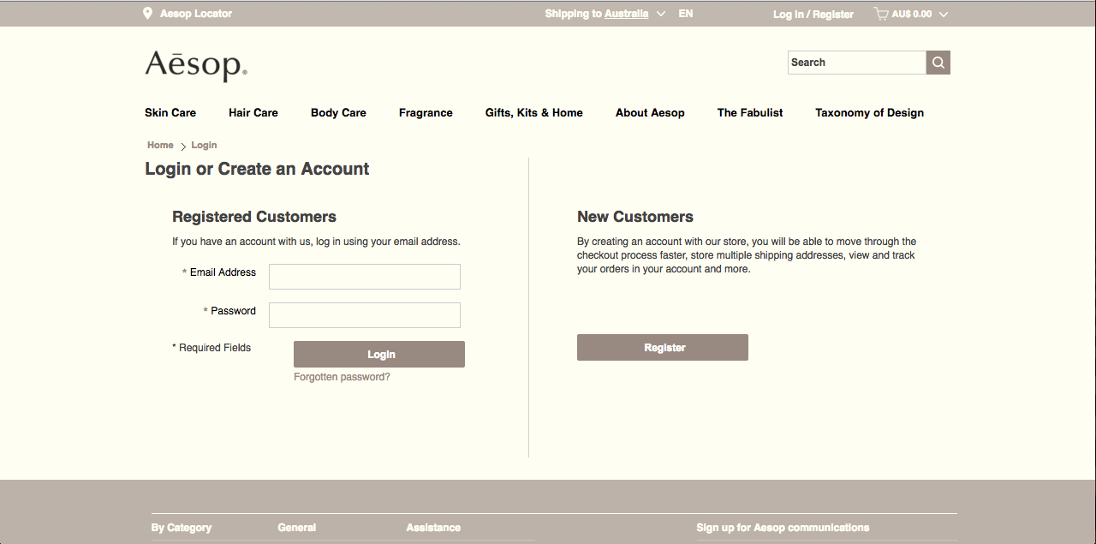Open The Fabulist menu item
Viewport: 1096px width, 544px height.
pyautogui.click(x=750, y=112)
